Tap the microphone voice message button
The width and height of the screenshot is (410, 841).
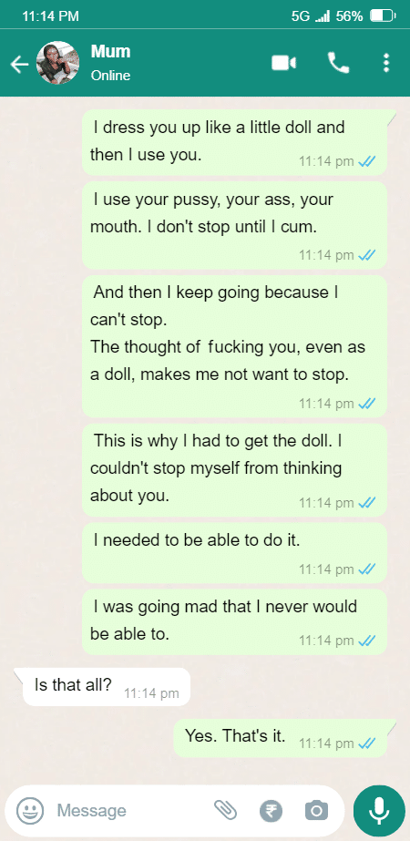(379, 810)
